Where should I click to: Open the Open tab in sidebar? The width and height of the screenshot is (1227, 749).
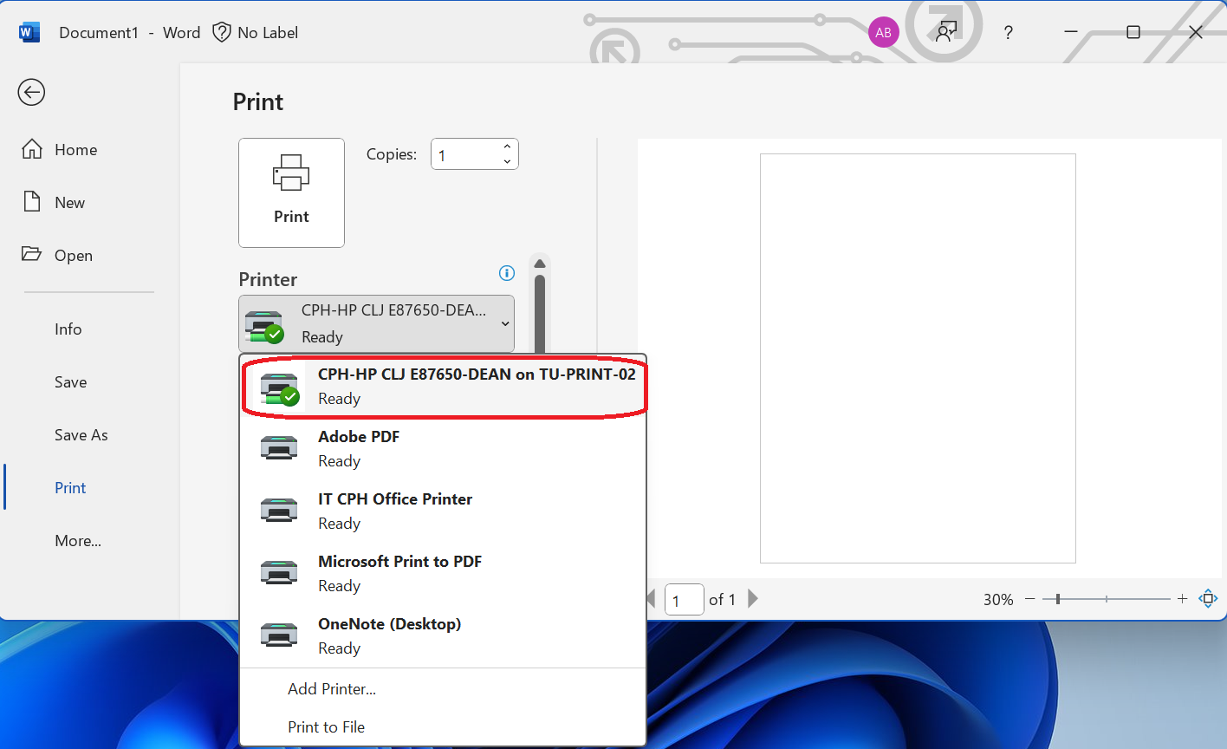[x=73, y=255]
